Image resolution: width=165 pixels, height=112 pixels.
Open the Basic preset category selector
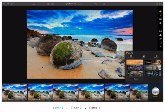pos(155,92)
